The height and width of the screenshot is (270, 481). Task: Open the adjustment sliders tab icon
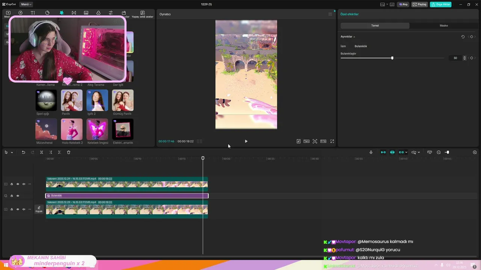coord(111,13)
